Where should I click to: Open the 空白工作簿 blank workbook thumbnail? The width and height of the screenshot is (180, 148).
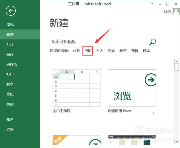[77, 88]
